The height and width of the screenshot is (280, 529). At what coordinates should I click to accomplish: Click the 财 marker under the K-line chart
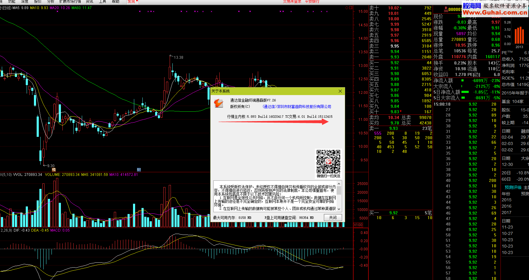pos(139,170)
